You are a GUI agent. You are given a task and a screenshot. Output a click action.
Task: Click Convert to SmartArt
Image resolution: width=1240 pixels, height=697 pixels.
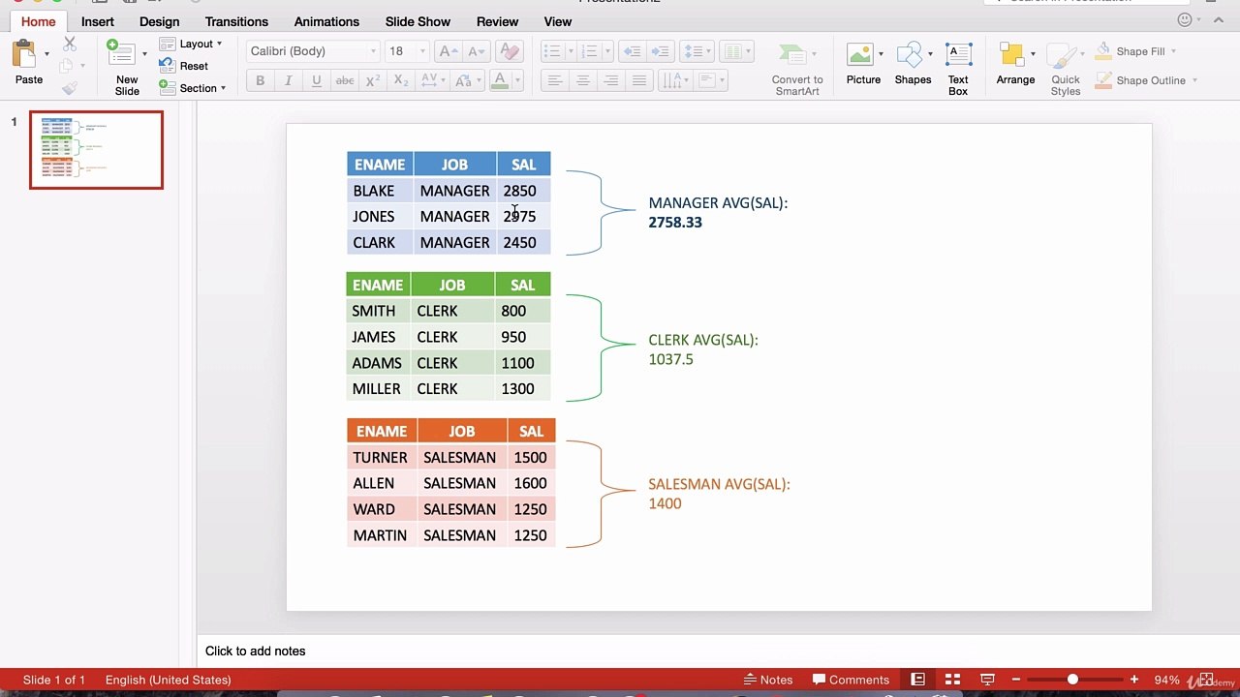click(x=797, y=70)
